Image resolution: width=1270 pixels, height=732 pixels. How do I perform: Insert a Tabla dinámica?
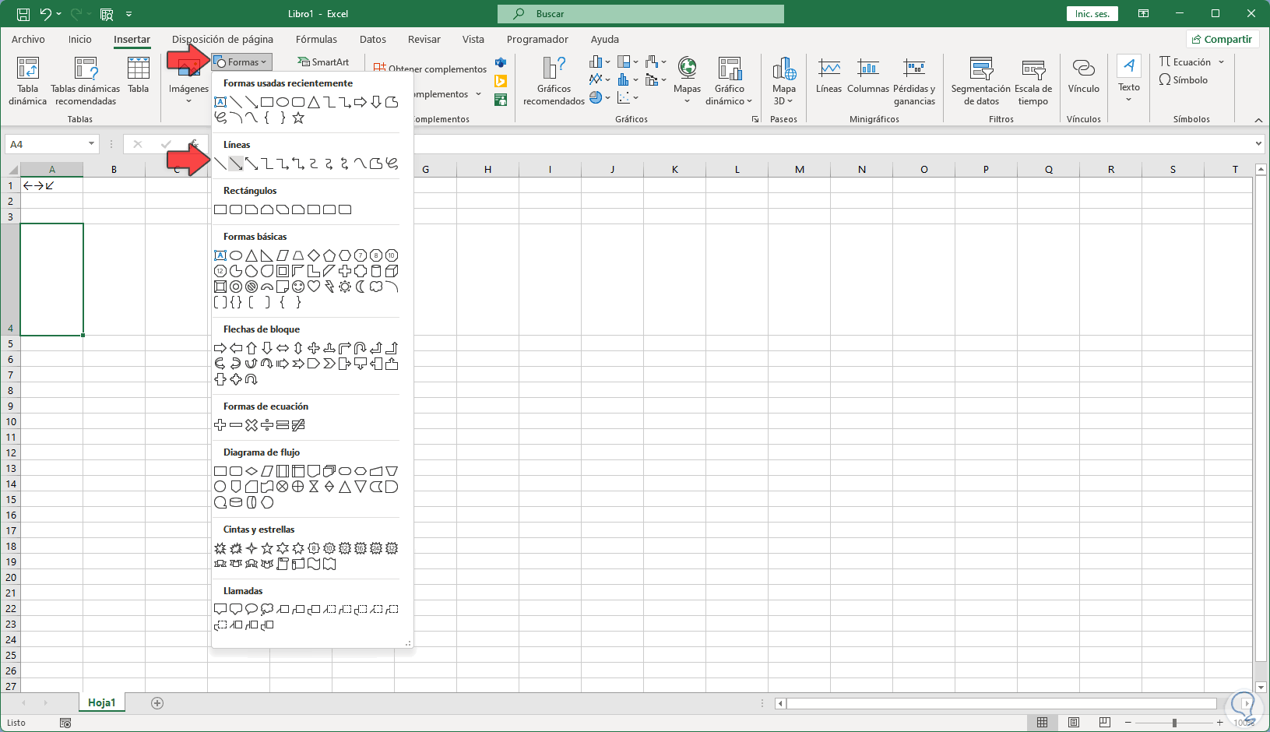coord(28,81)
